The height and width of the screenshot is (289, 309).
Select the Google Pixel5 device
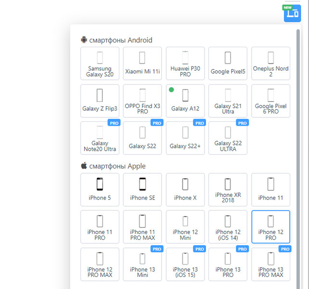click(x=228, y=63)
